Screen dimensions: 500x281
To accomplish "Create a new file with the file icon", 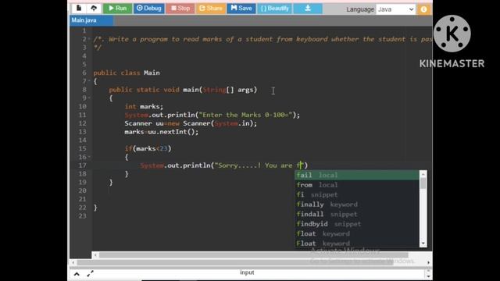I will tap(79, 9).
